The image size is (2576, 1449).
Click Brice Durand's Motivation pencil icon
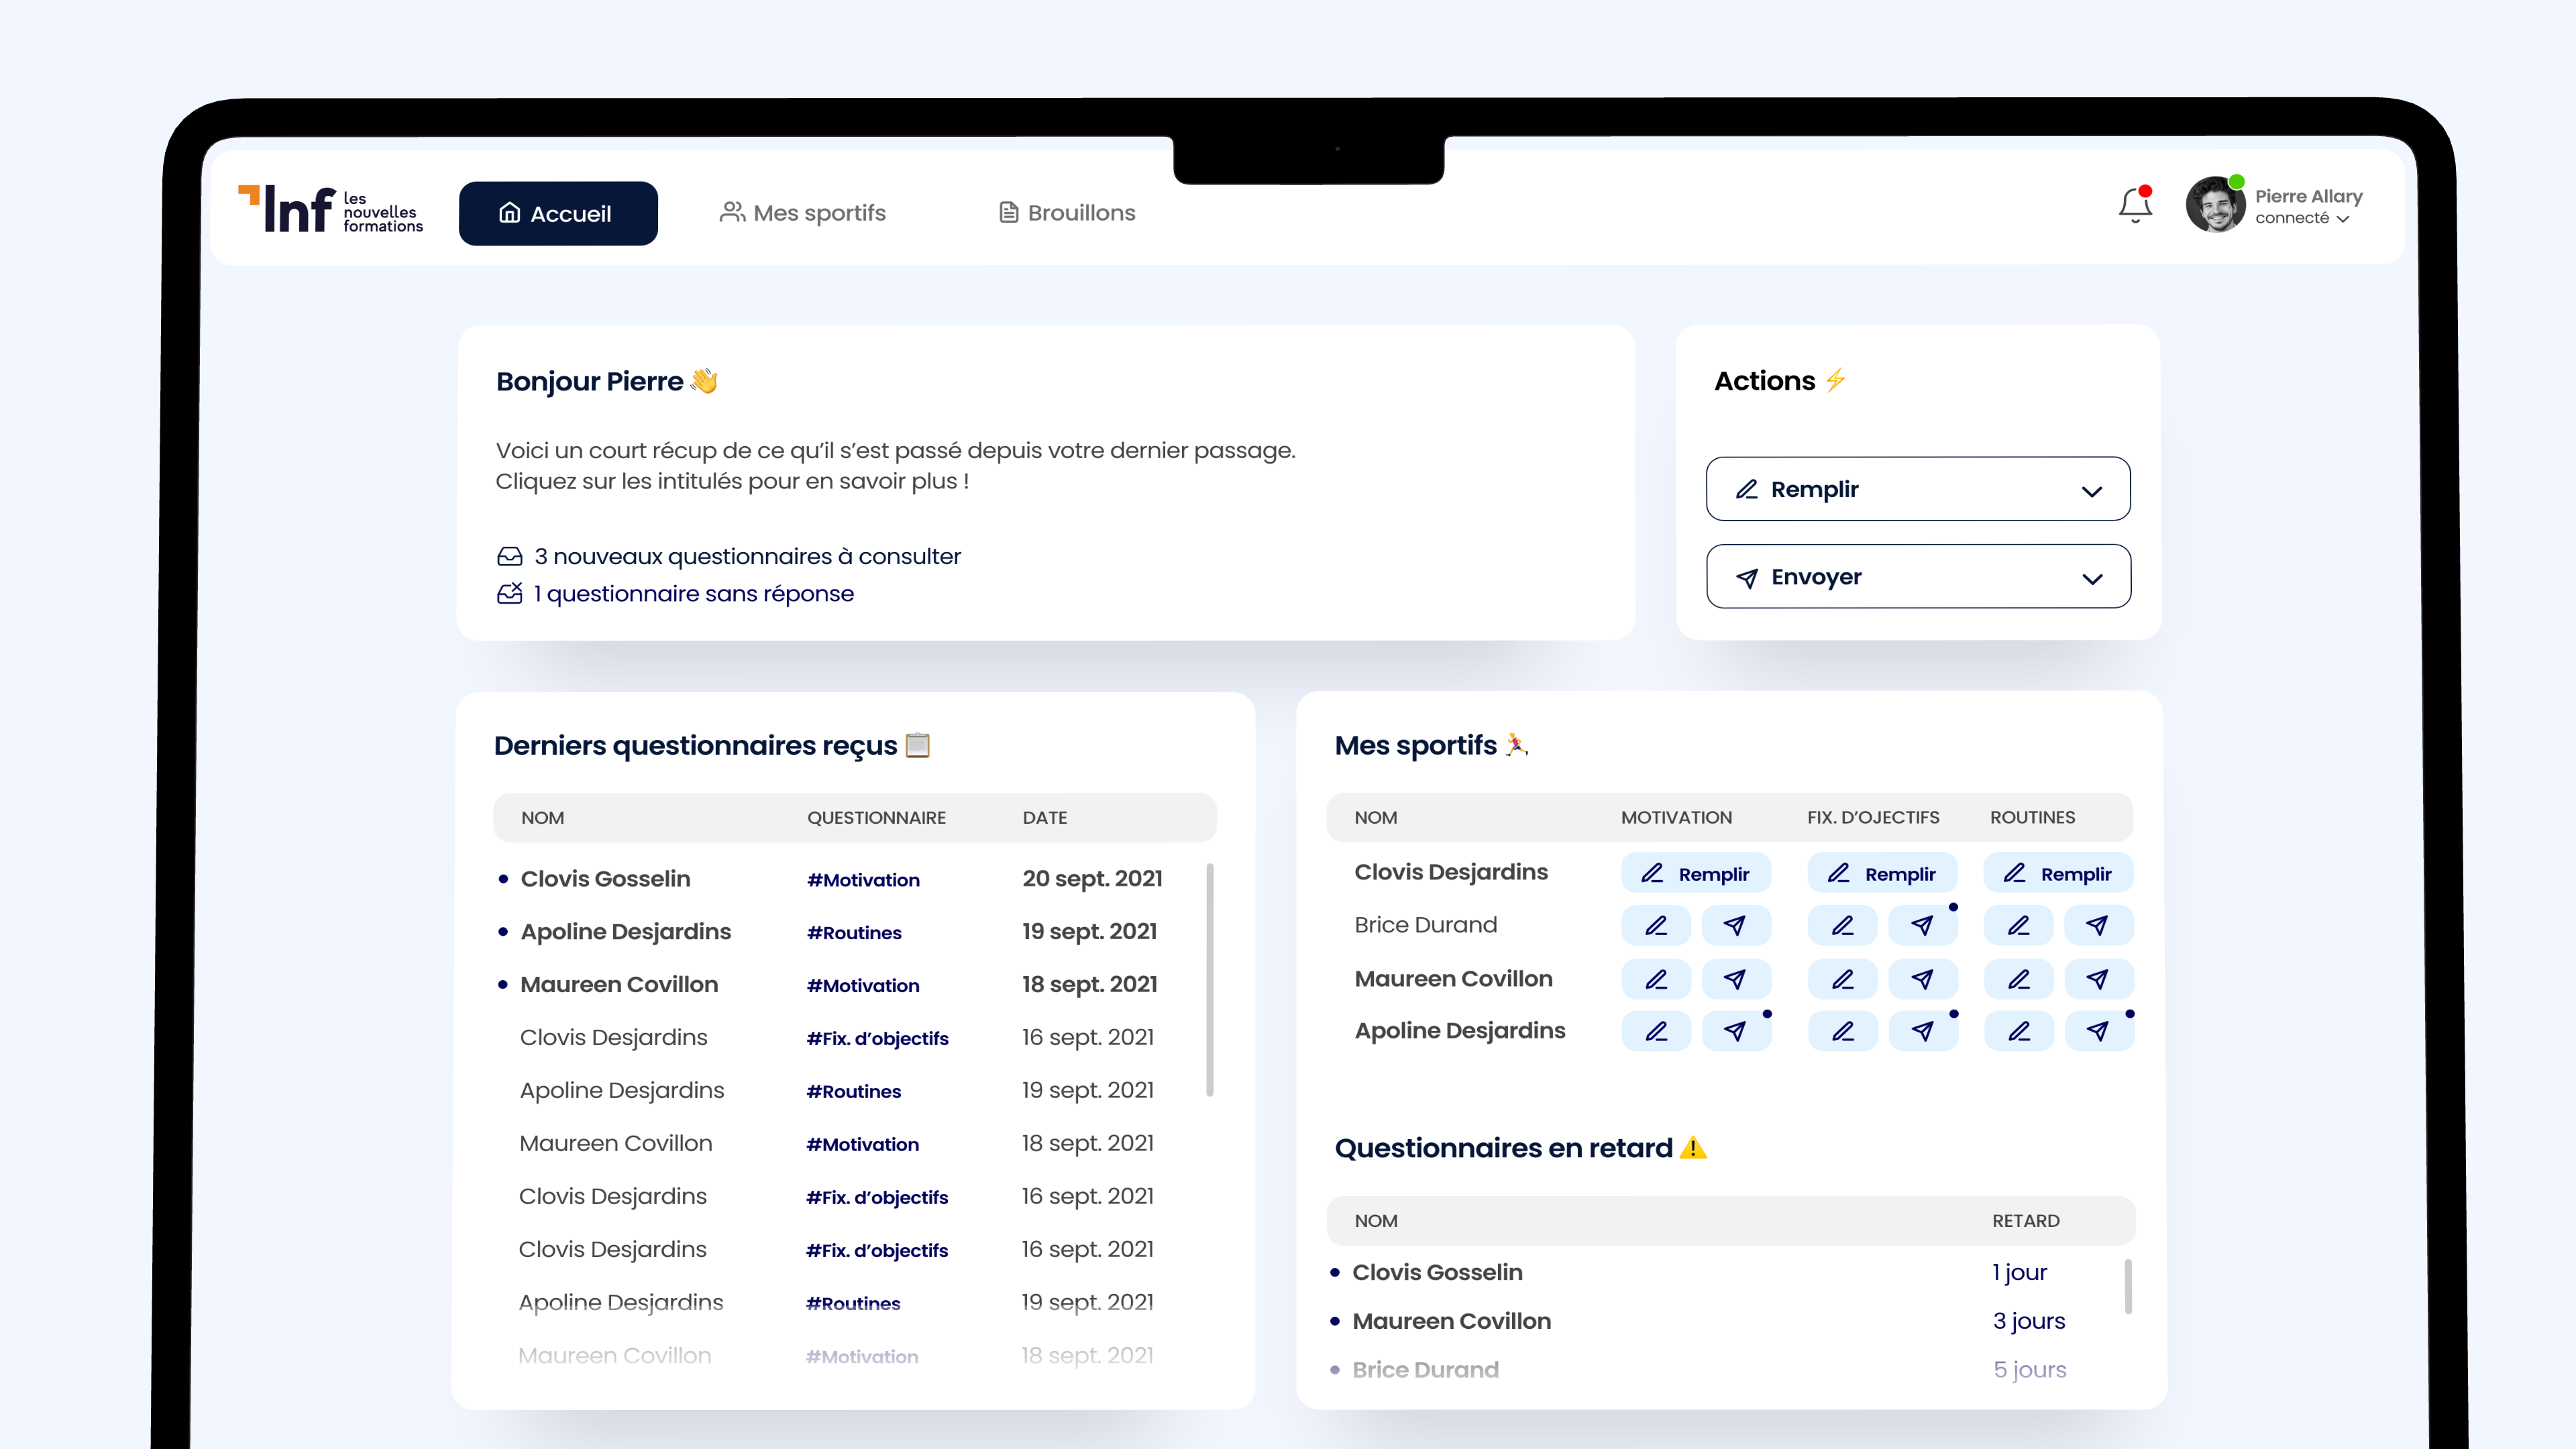[1656, 926]
